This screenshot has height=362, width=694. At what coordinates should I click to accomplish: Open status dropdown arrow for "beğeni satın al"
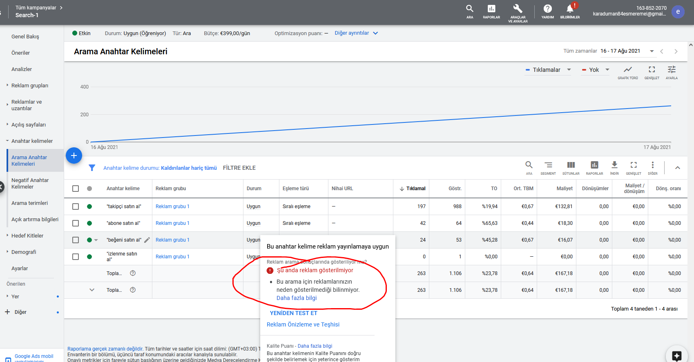pos(96,240)
